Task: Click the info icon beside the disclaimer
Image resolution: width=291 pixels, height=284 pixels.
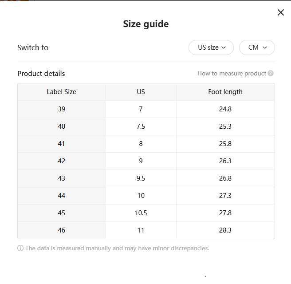Action: [20, 248]
